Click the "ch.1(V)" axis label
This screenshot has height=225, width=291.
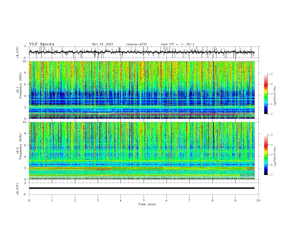pyautogui.click(x=18, y=52)
